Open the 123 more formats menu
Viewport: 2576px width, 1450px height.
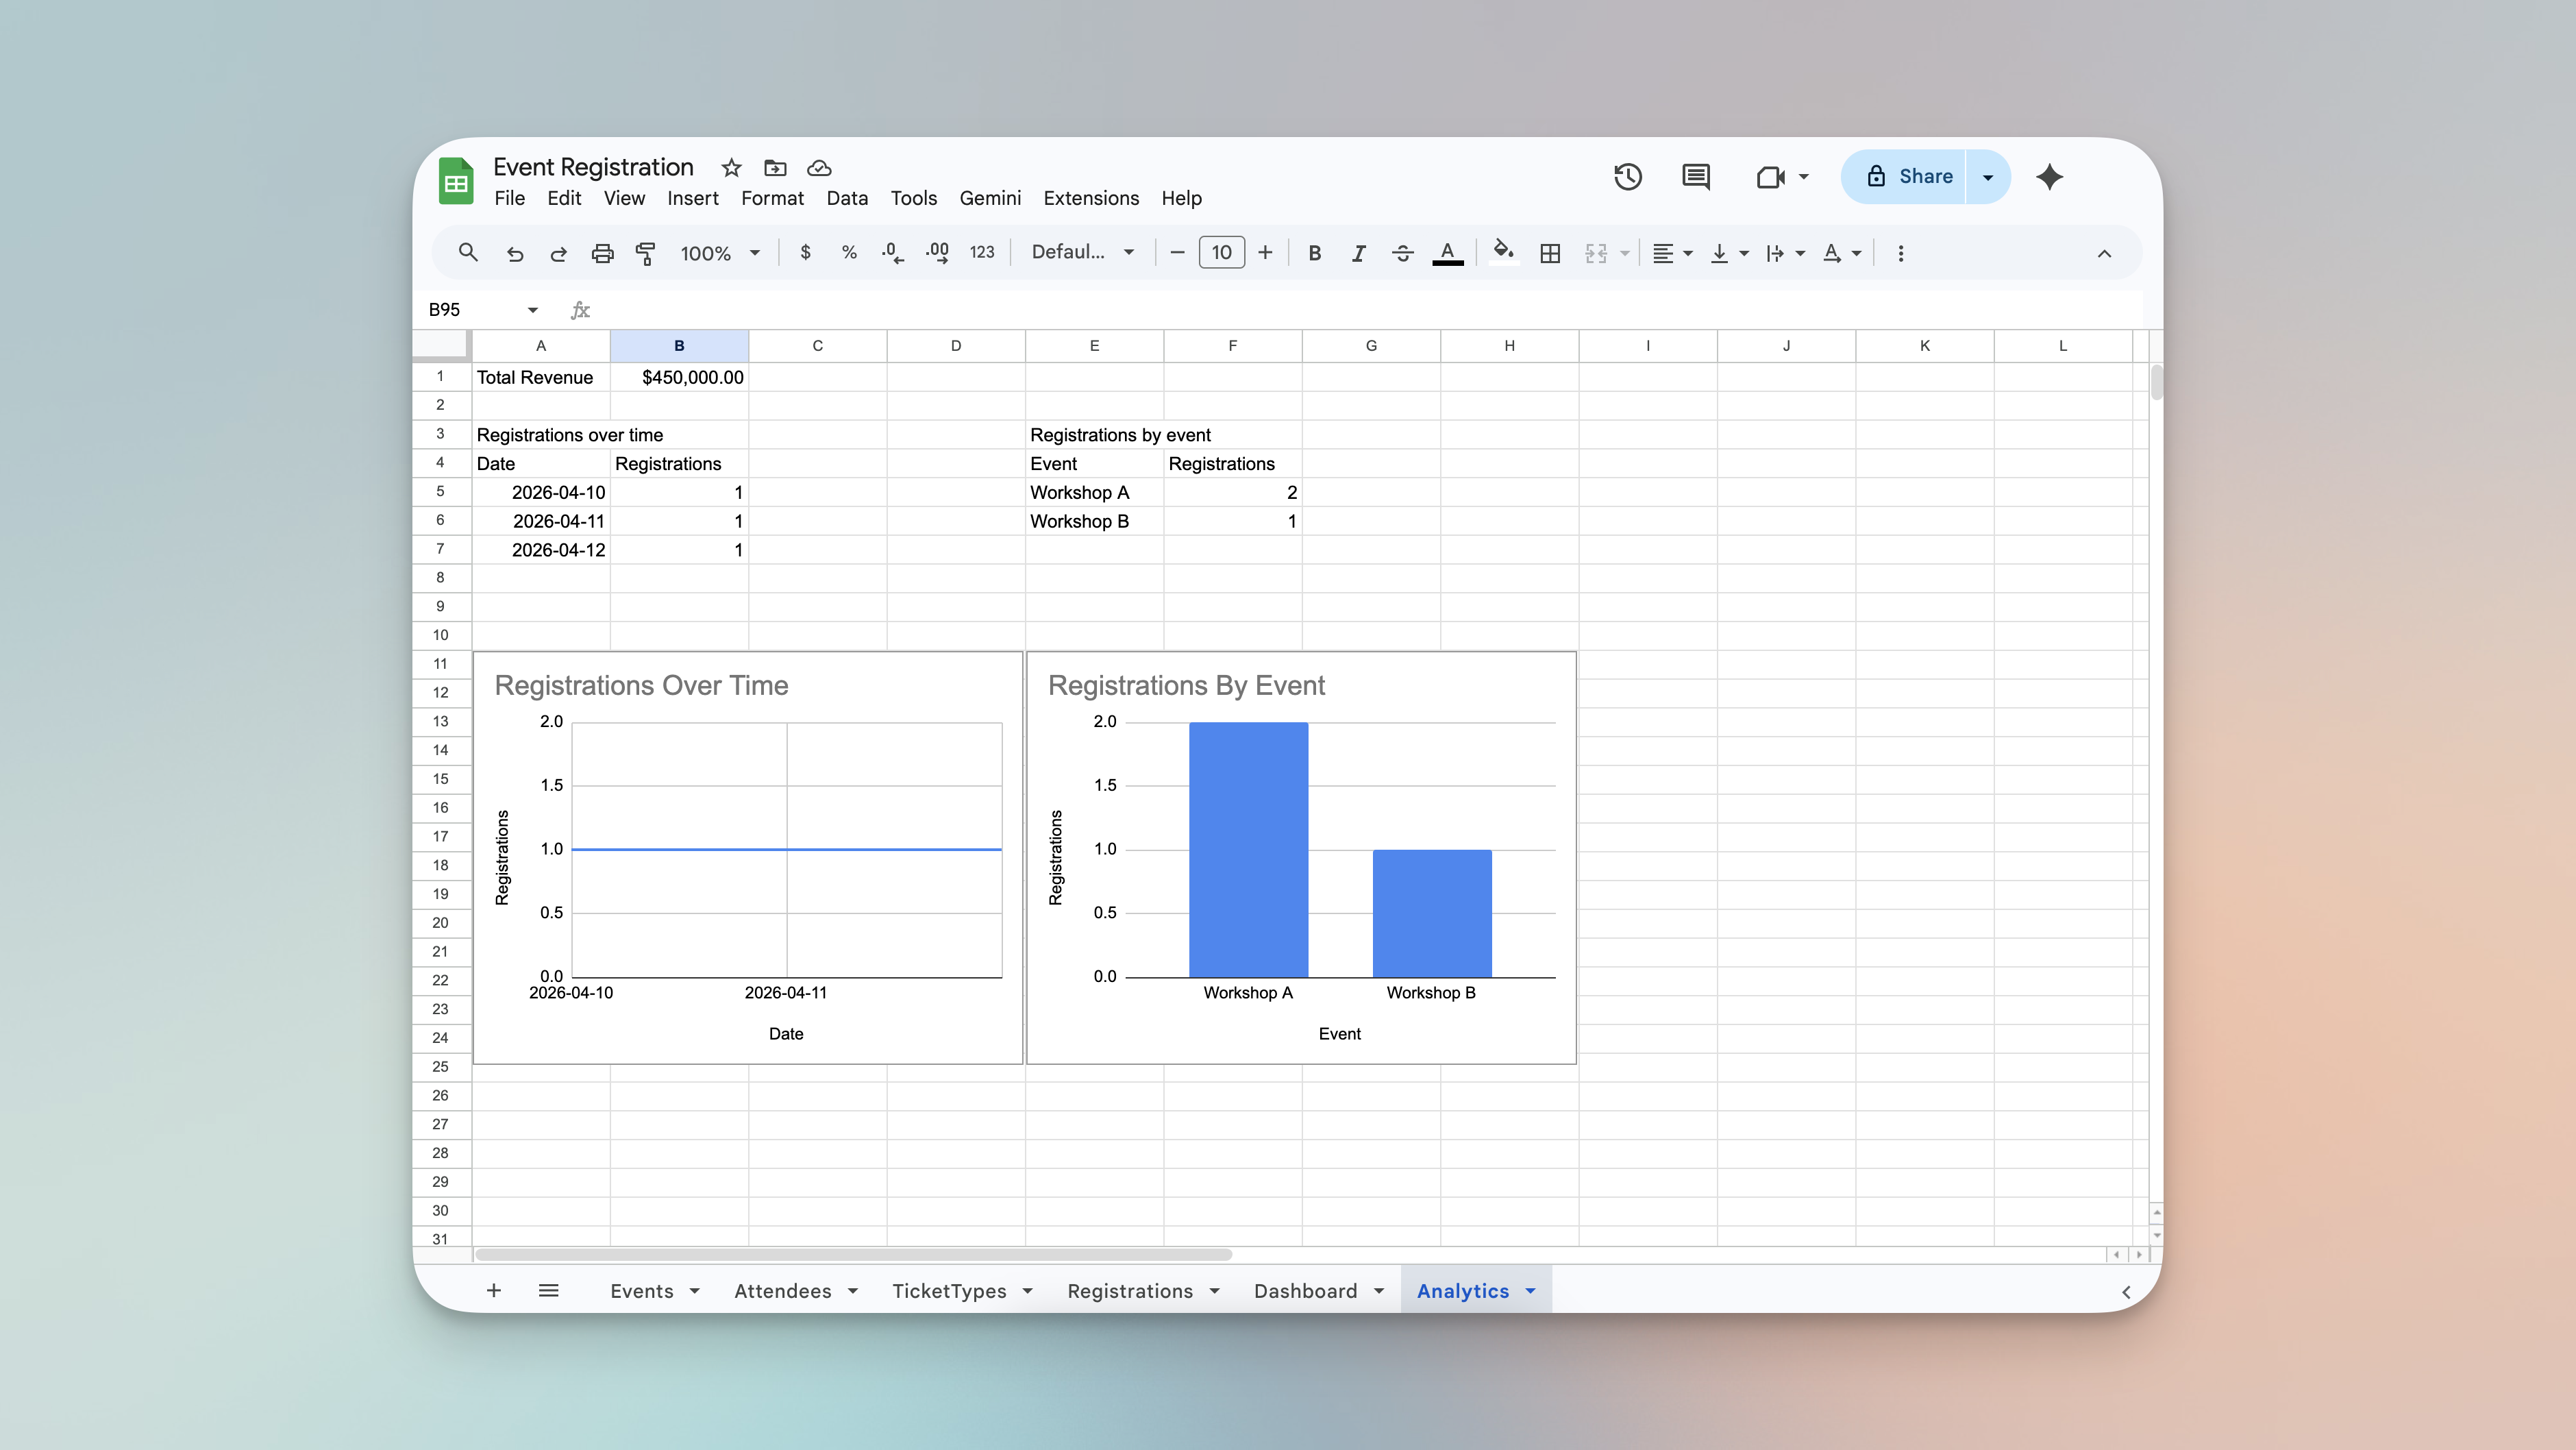[x=982, y=253]
